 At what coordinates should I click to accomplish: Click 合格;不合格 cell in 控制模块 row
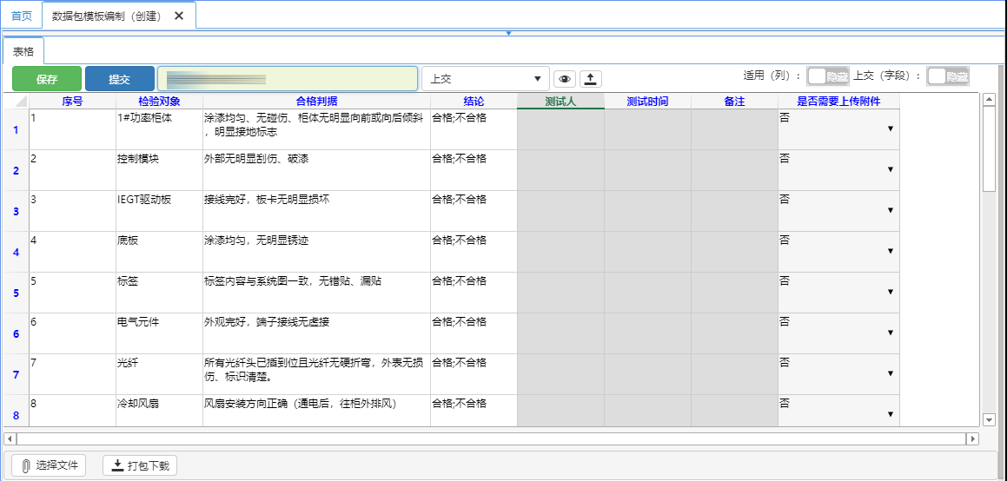click(x=474, y=170)
